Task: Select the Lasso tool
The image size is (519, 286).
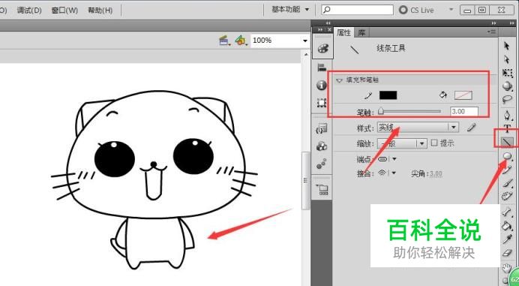Action: point(507,99)
